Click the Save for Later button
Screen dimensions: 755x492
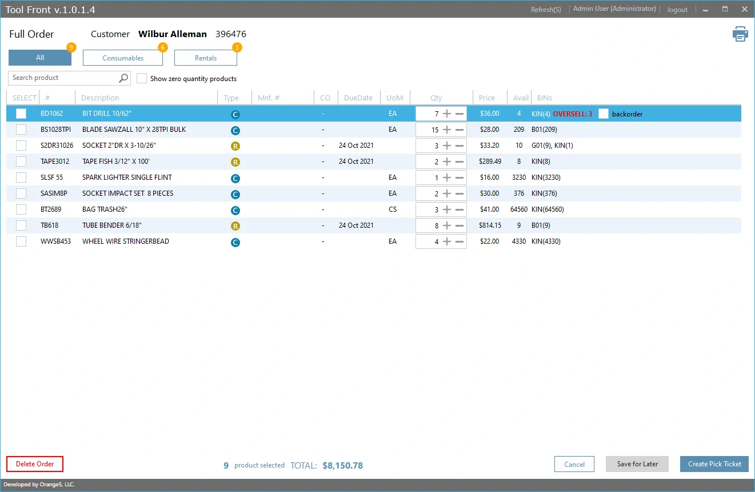tap(637, 464)
